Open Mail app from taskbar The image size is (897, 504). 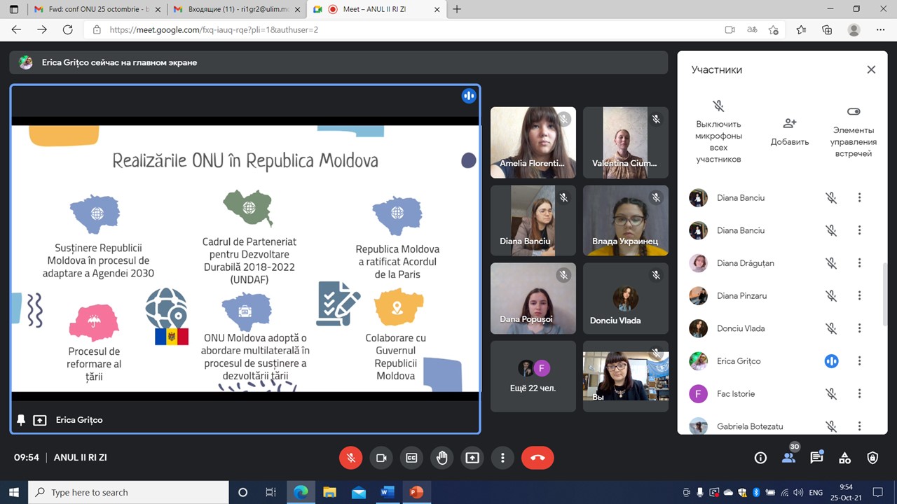point(358,492)
